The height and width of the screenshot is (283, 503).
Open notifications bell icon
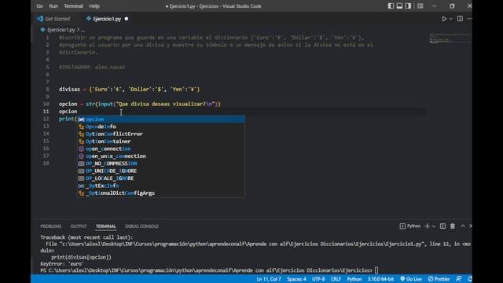470,279
